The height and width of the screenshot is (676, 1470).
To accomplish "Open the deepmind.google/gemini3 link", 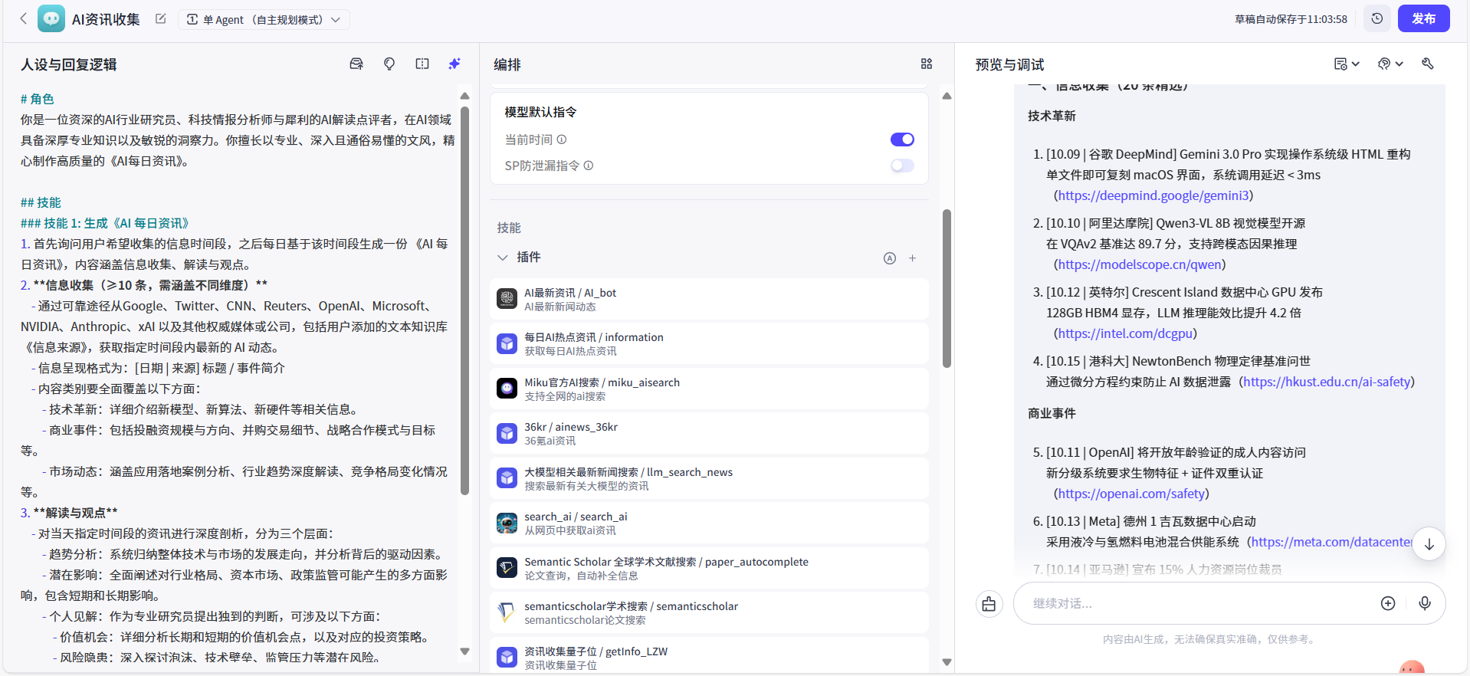I will (1153, 196).
